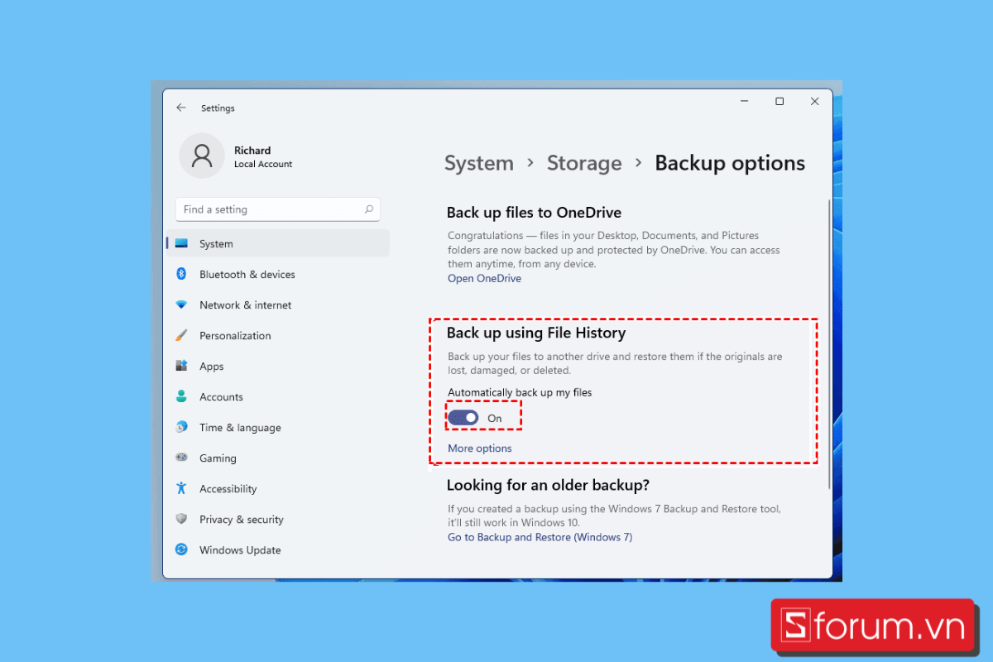The width and height of the screenshot is (993, 662).
Task: Close the Settings window
Action: [814, 101]
